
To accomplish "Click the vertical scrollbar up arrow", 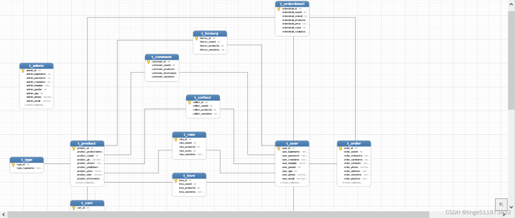I will pos(511,4).
